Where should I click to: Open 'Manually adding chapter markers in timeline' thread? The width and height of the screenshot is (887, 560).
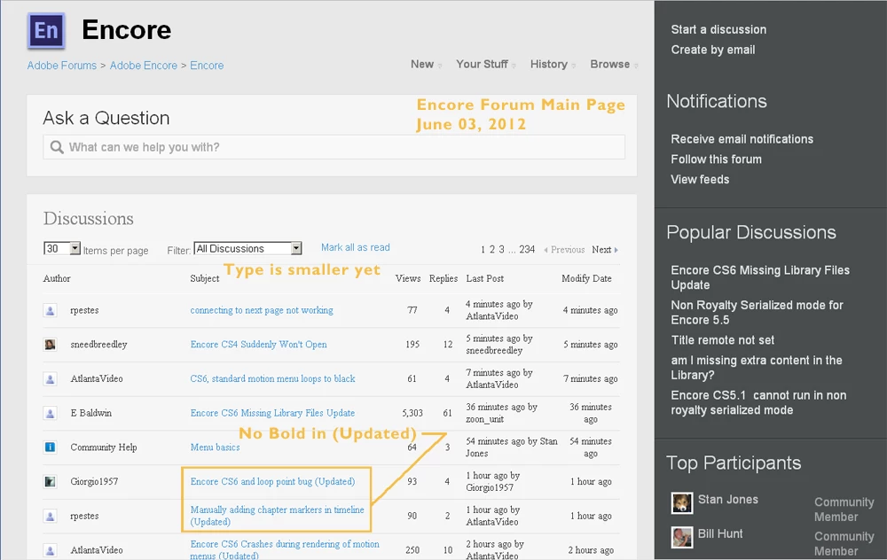click(x=277, y=516)
